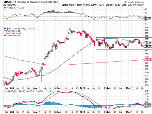Screen dimensions: 152x114
Task: Click the Close 112.53 header value
Action: pos(113,5)
